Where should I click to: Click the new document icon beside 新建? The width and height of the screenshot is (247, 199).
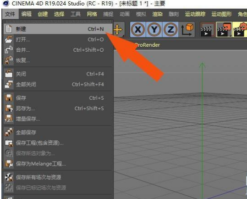pyautogui.click(x=9, y=29)
